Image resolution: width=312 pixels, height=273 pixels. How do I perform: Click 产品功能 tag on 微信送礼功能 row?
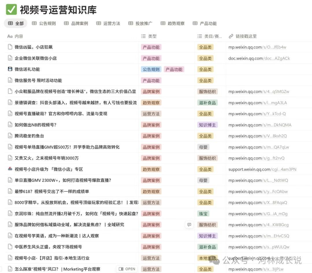tap(174, 69)
